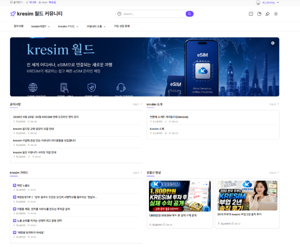Click the phone touch icon on banner
The height and width of the screenshot is (247, 300).
[64, 88]
